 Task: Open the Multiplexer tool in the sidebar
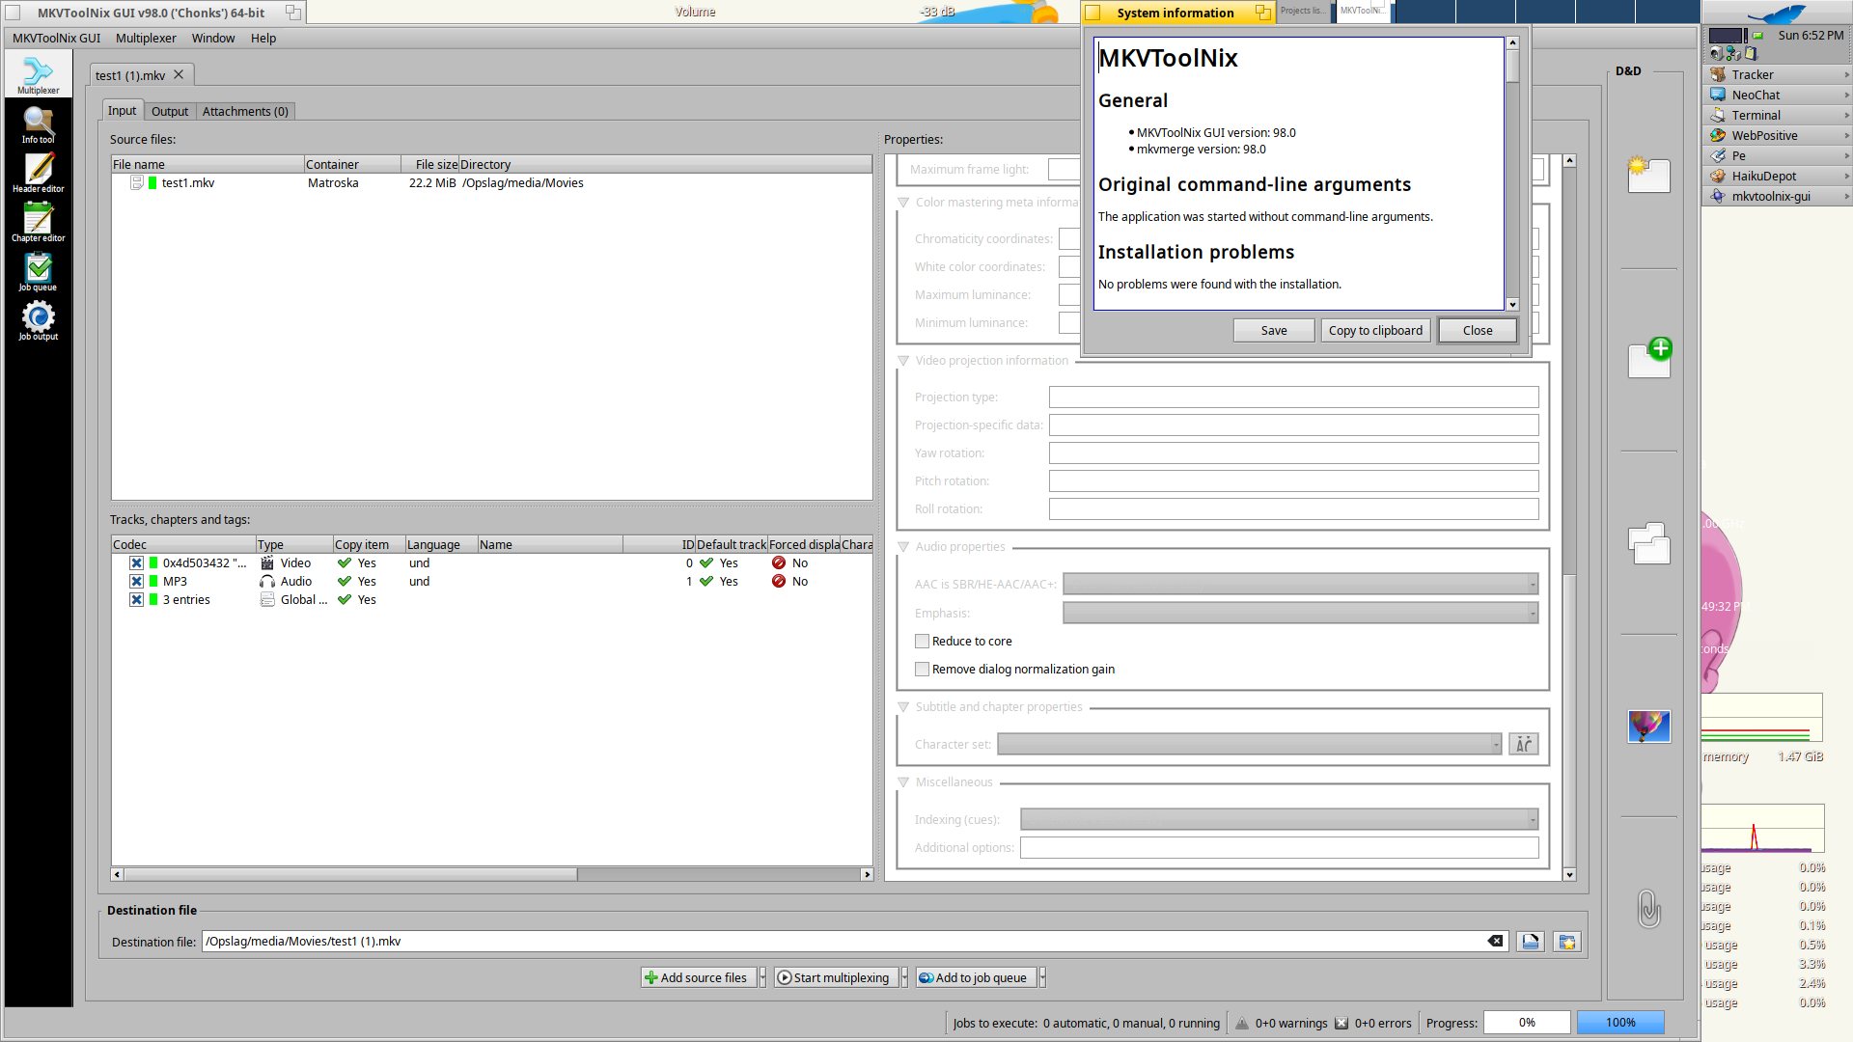[39, 75]
